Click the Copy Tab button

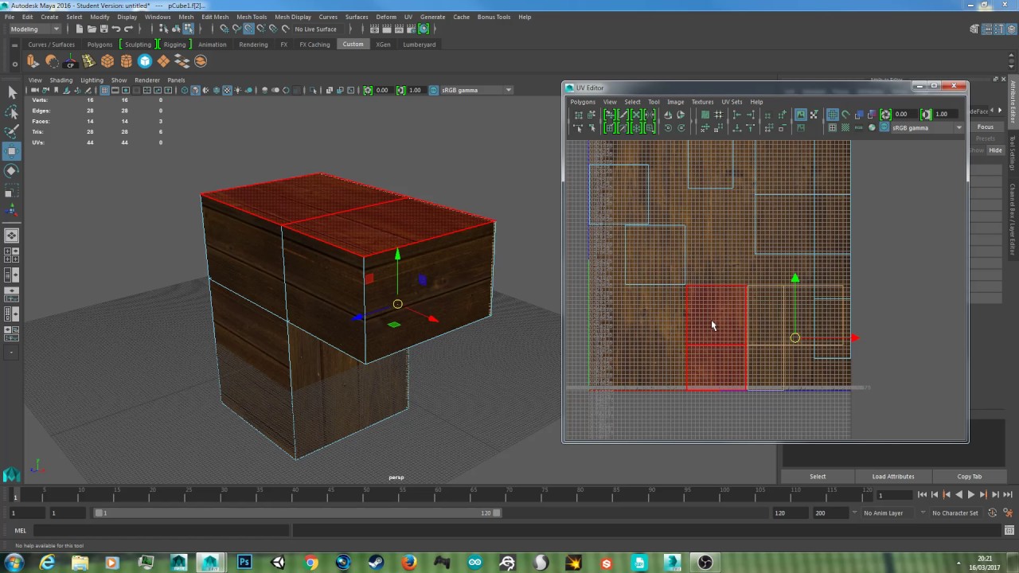pos(970,477)
